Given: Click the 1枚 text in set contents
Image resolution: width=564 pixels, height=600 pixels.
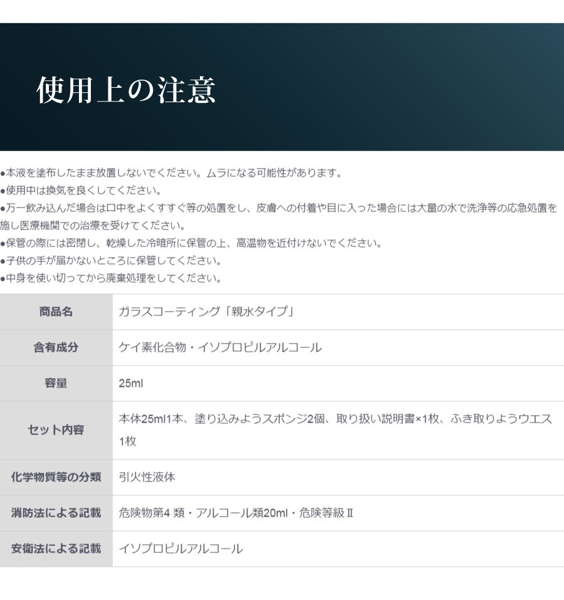Looking at the screenshot, I should pyautogui.click(x=127, y=441).
